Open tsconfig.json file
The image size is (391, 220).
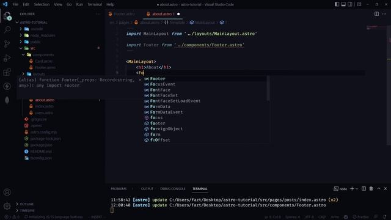(x=41, y=158)
